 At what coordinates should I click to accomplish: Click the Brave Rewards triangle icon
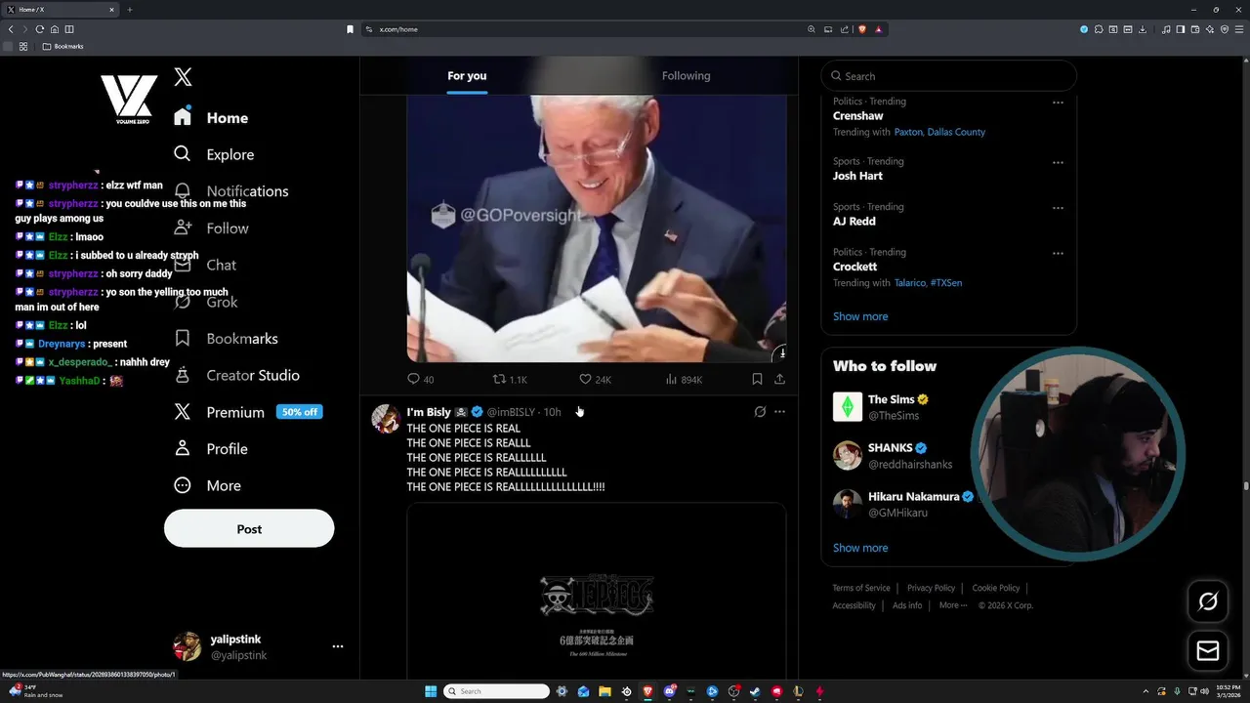coord(879,29)
